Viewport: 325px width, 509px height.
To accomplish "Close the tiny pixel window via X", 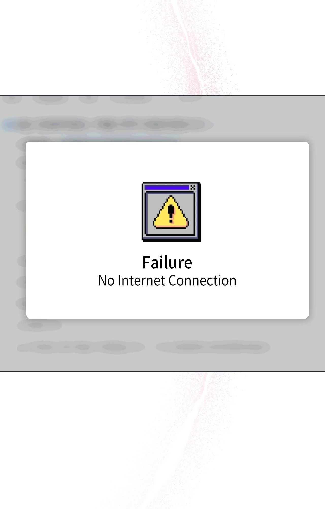I will pyautogui.click(x=193, y=187).
